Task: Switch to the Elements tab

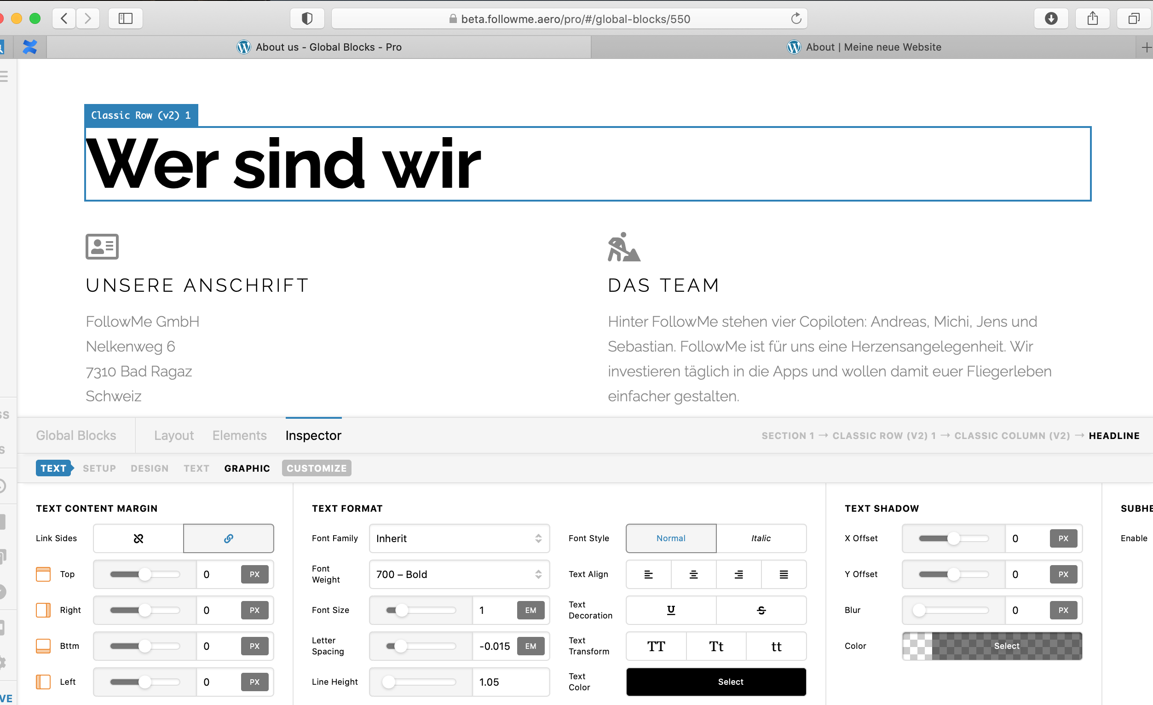Action: tap(239, 435)
